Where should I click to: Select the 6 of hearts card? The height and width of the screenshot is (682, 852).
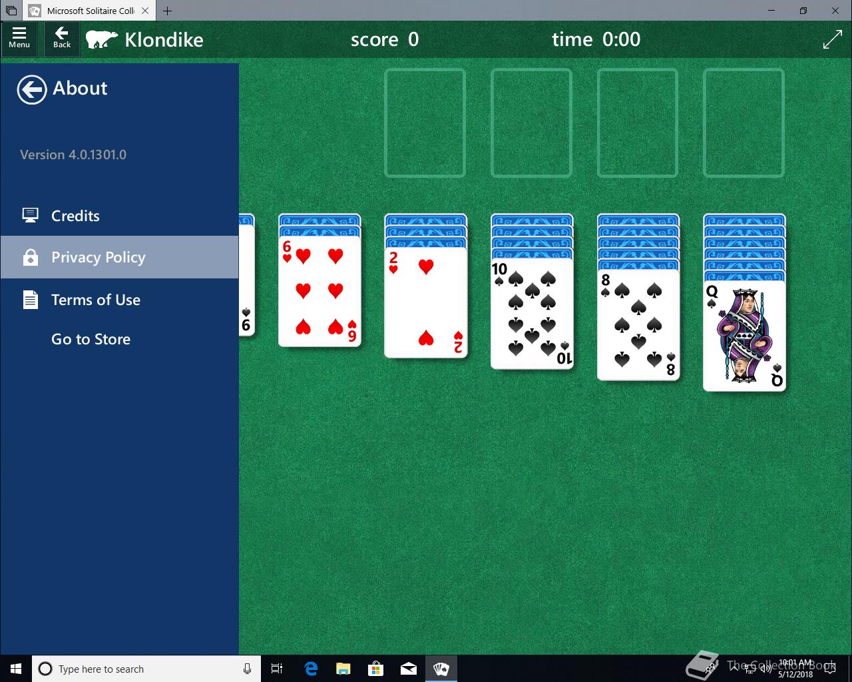click(x=319, y=291)
